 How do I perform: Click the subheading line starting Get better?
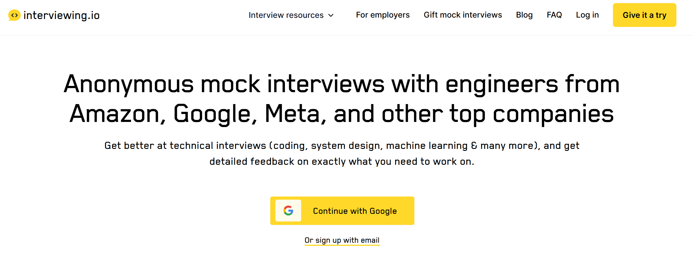341,145
